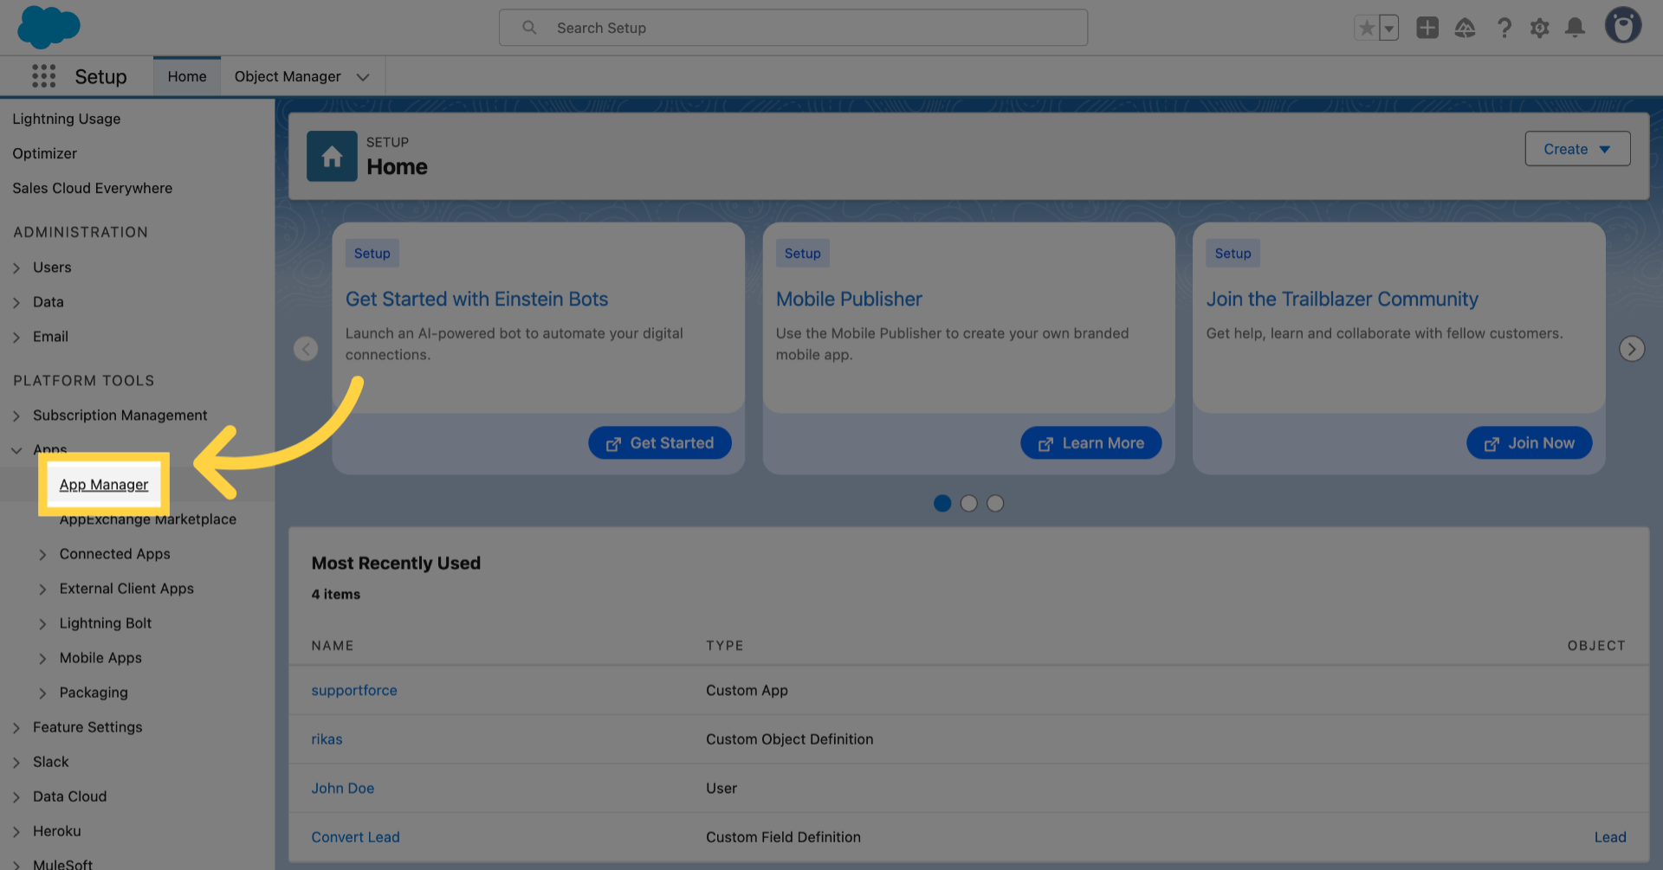Open the Setup gear icon
The height and width of the screenshot is (870, 1663).
[1540, 27]
